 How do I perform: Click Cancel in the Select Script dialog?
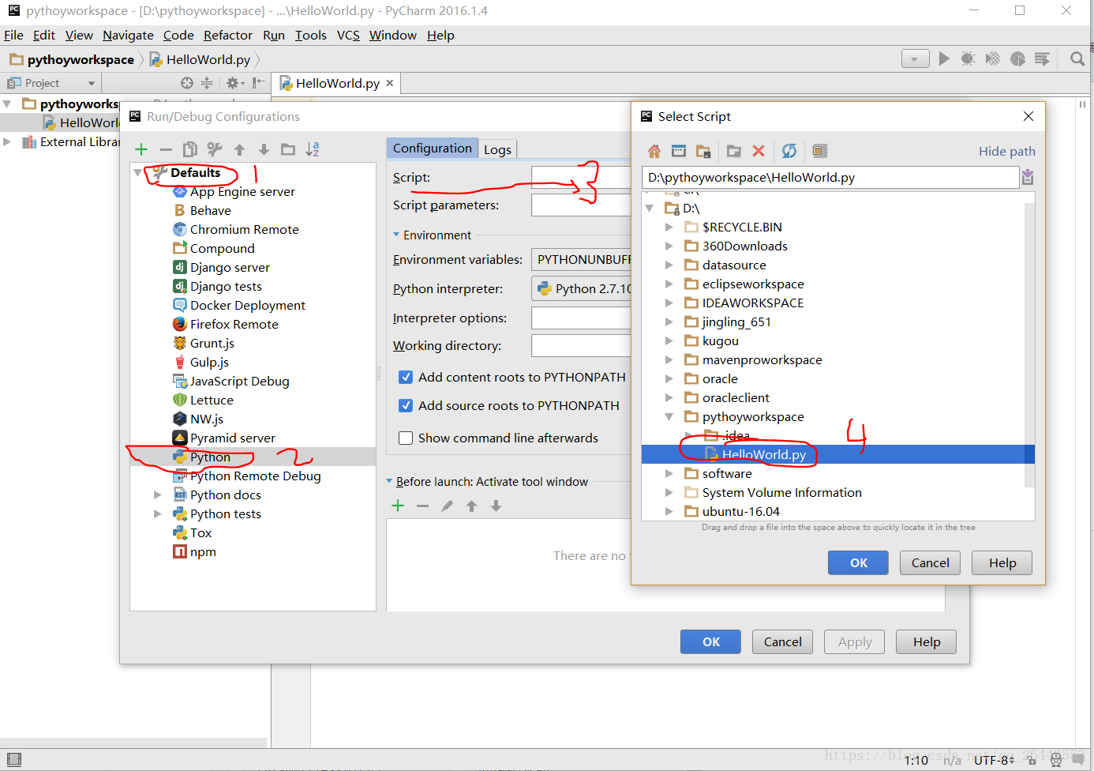[x=931, y=563]
